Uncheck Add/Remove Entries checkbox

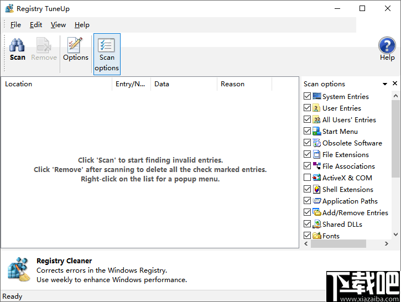[307, 212]
